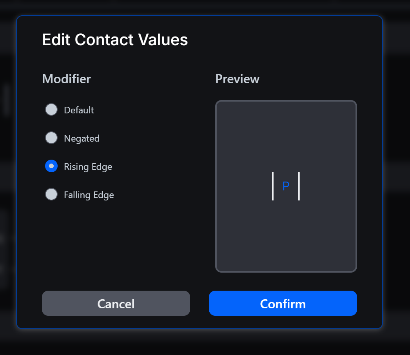Image resolution: width=410 pixels, height=355 pixels.
Task: Click the bottom border of the Preview box
Action: [x=286, y=271]
